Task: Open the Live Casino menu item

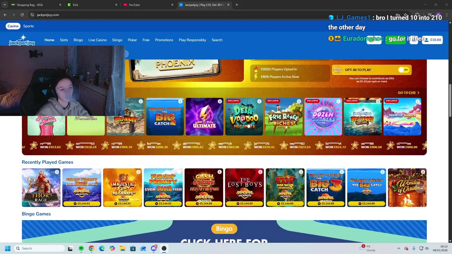Action: (x=97, y=40)
